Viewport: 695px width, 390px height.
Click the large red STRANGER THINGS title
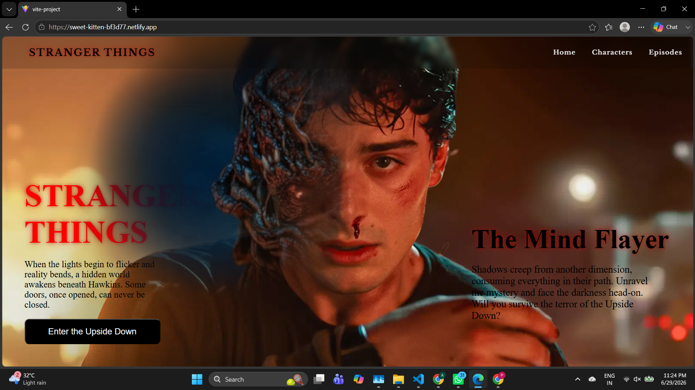pyautogui.click(x=112, y=214)
